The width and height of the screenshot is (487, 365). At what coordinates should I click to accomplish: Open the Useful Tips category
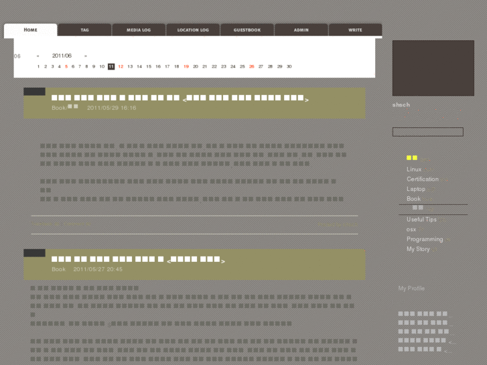pos(421,219)
